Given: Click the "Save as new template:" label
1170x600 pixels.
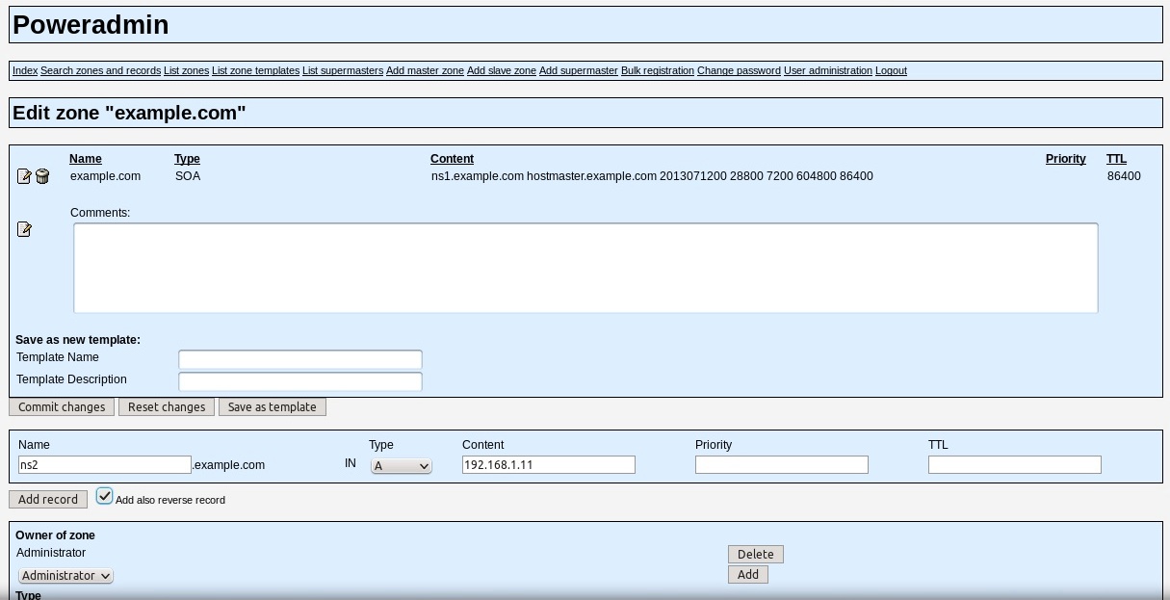Looking at the screenshot, I should tap(78, 340).
